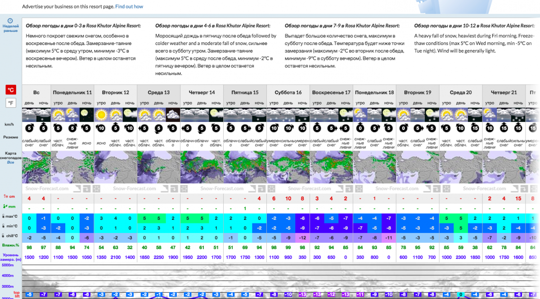540x299 pixels.
Task: Click wind chill '-12' for Суббота 16 night
Action: 302,237
